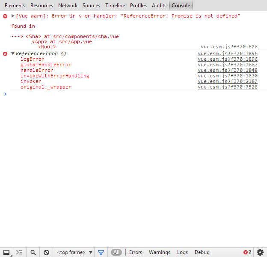The height and width of the screenshot is (257, 267).
Task: Click the error count indicator
Action: click(247, 252)
